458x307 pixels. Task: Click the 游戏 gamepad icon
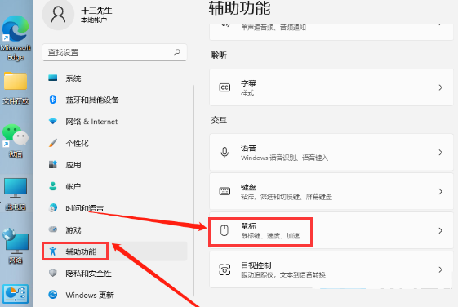pos(53,229)
